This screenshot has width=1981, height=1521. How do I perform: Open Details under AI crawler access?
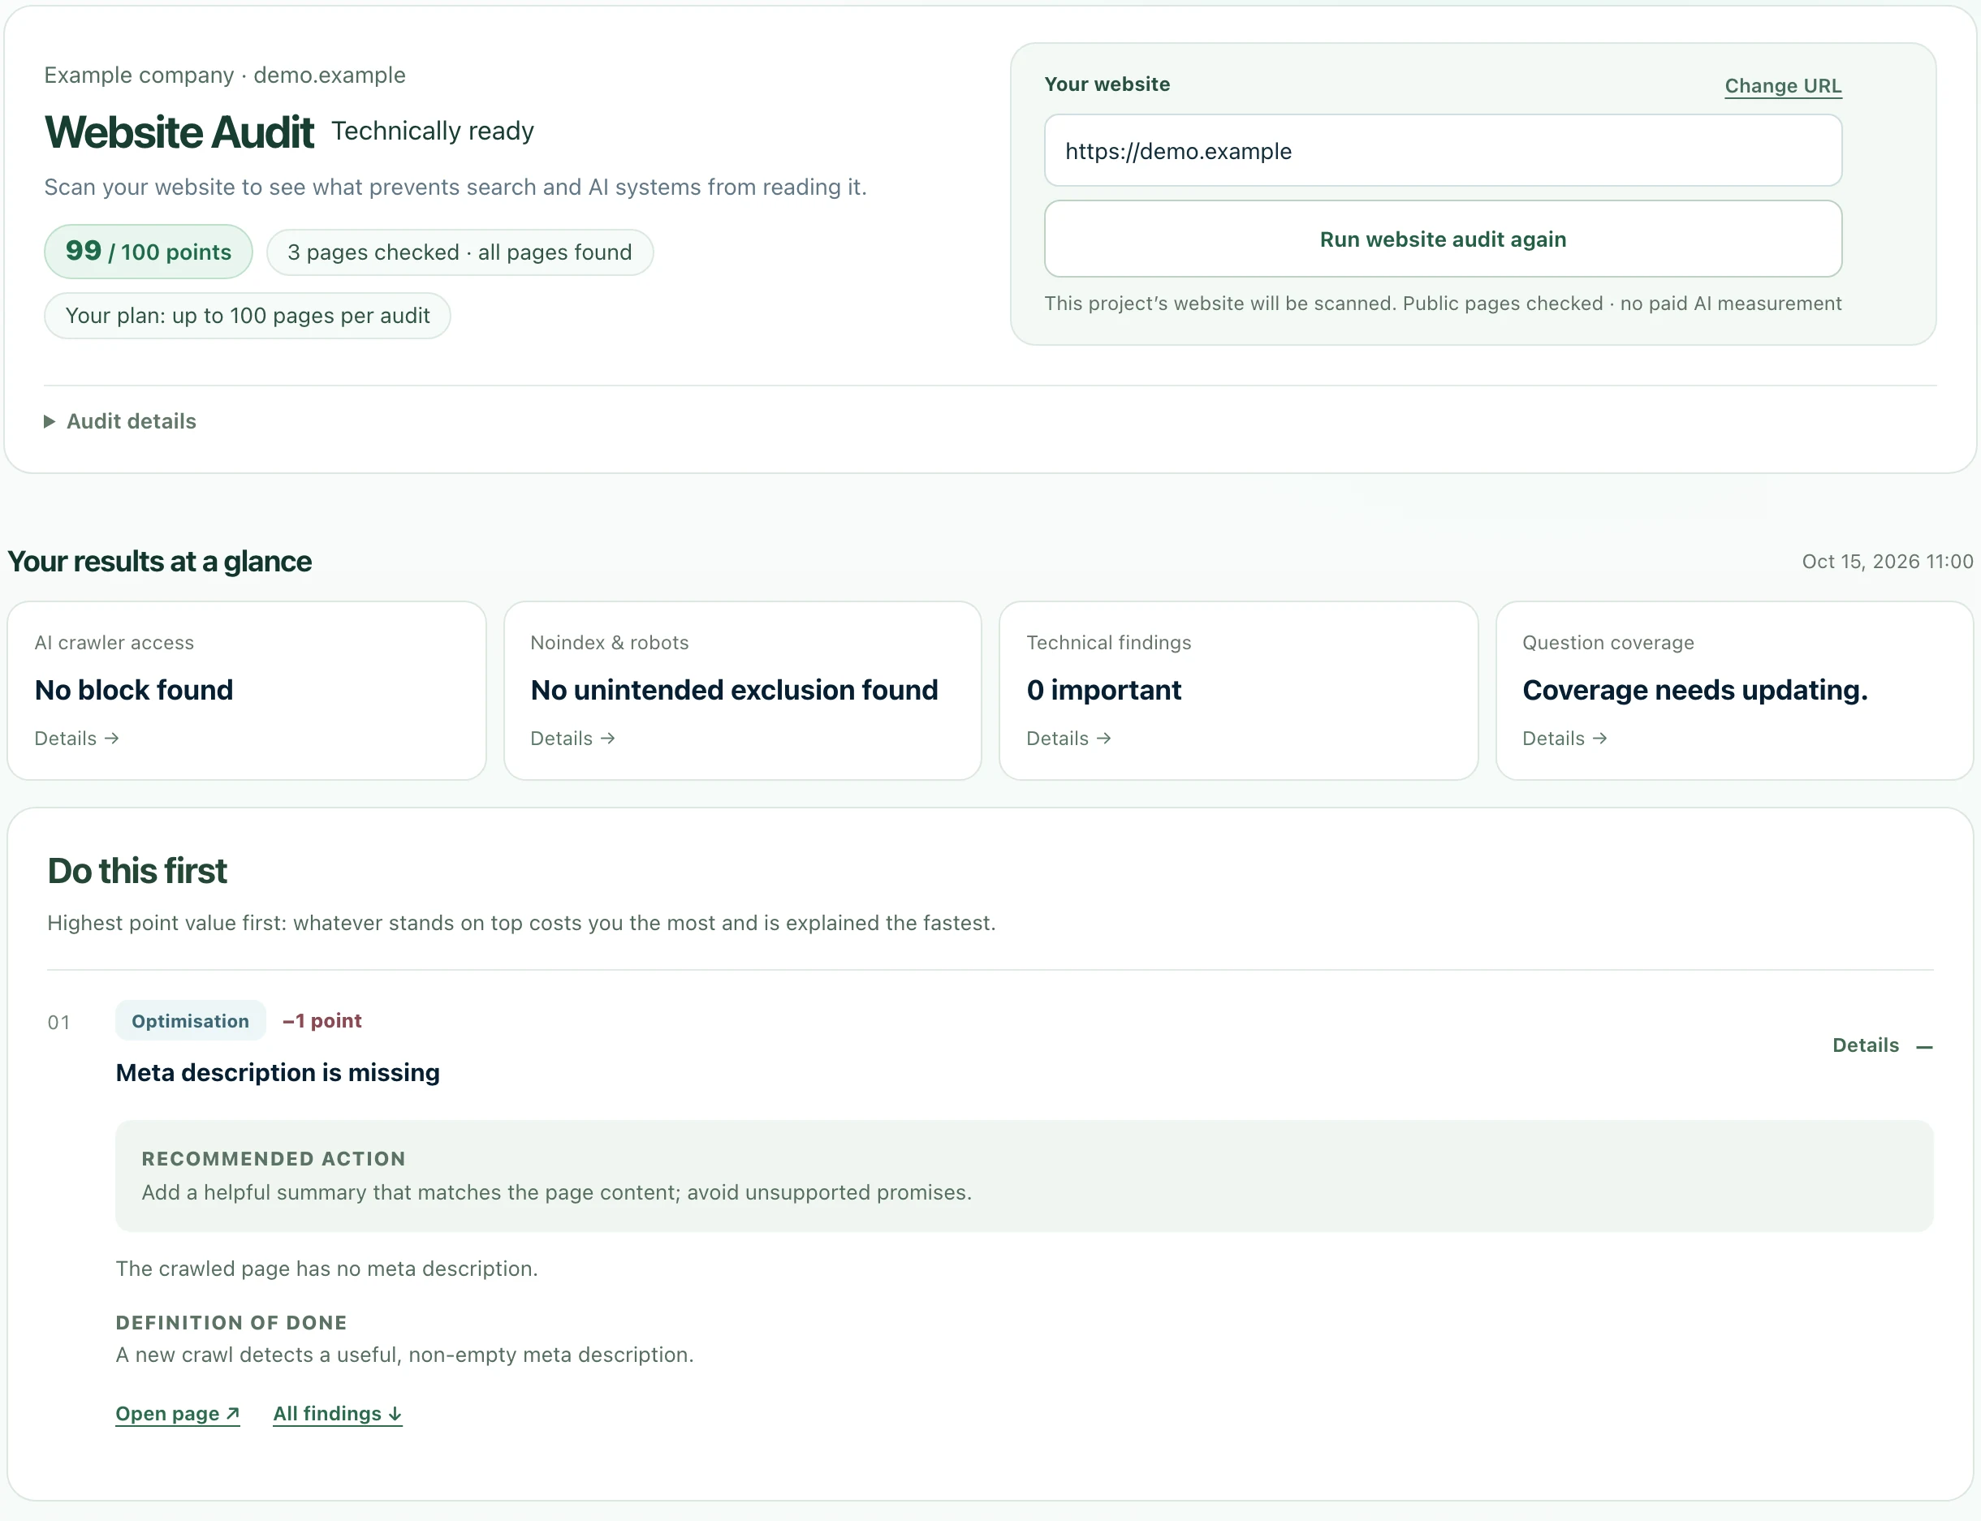77,738
